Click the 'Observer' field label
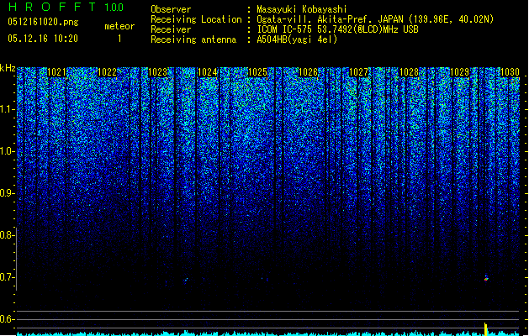 (171, 9)
